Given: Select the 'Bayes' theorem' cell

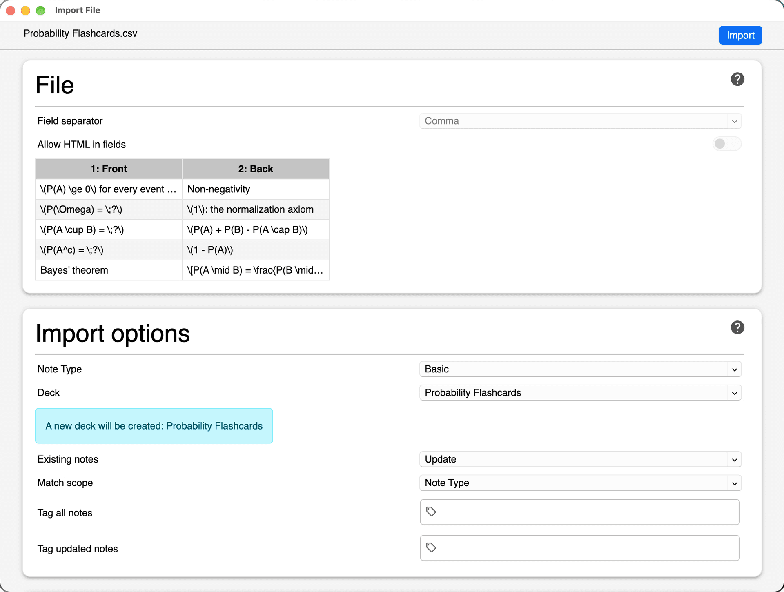Looking at the screenshot, I should tap(109, 270).
